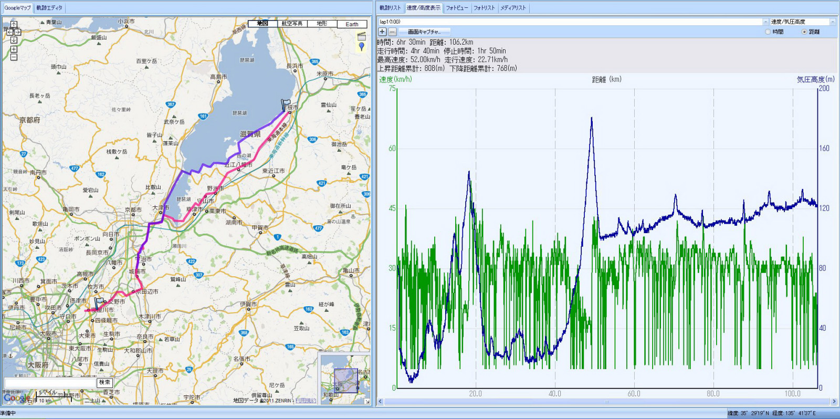Click the 大阪府 label on the map
The image size is (840, 419).
coord(38,364)
